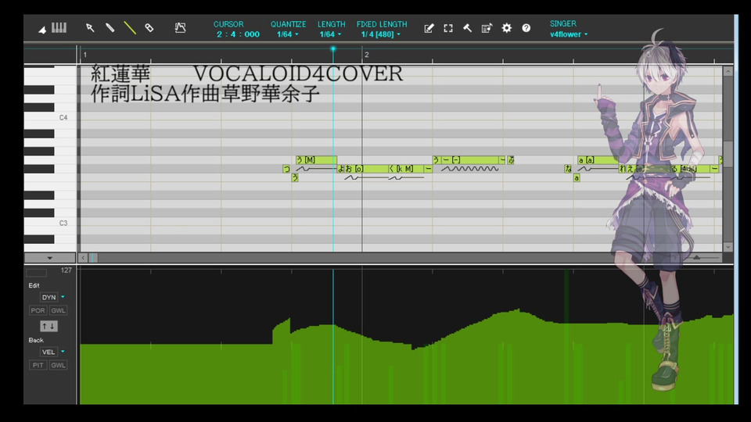Open the SINGER v4flower dropdown
Viewport: 751px width, 422px height.
pyautogui.click(x=569, y=34)
